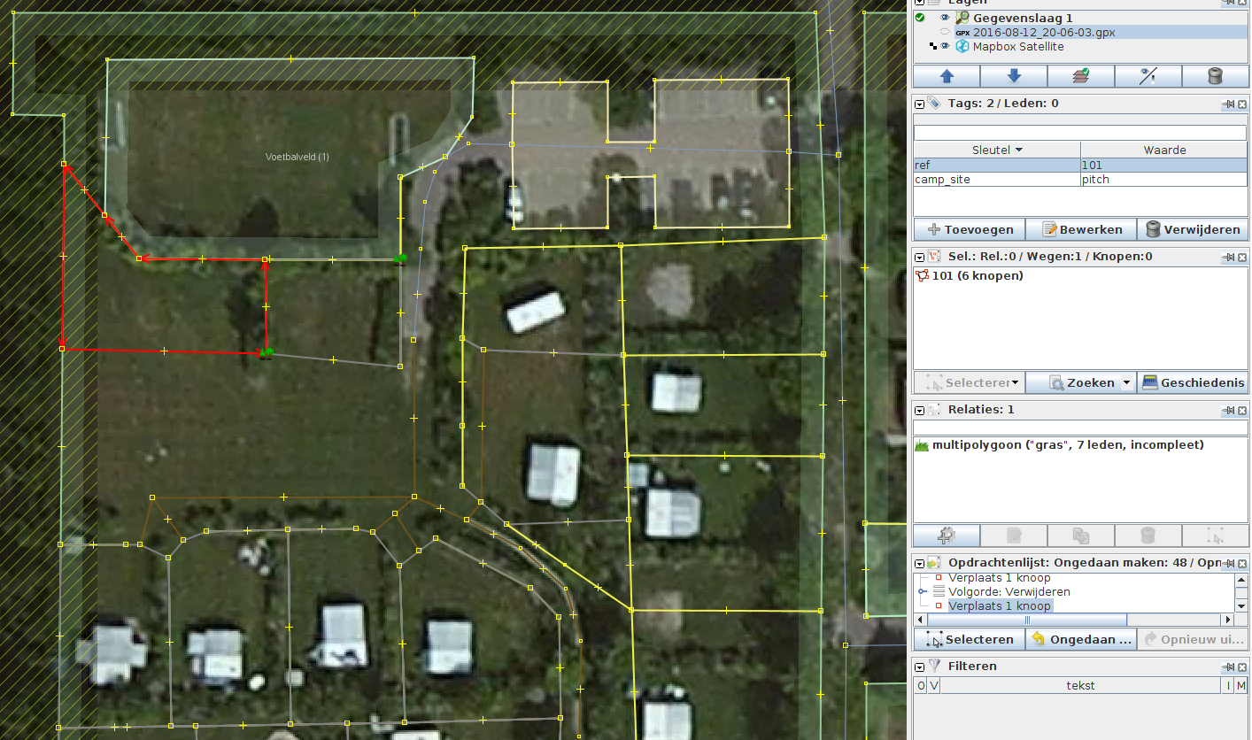Image resolution: width=1252 pixels, height=740 pixels.
Task: Delete selected layer with trash button
Action: point(1215,76)
